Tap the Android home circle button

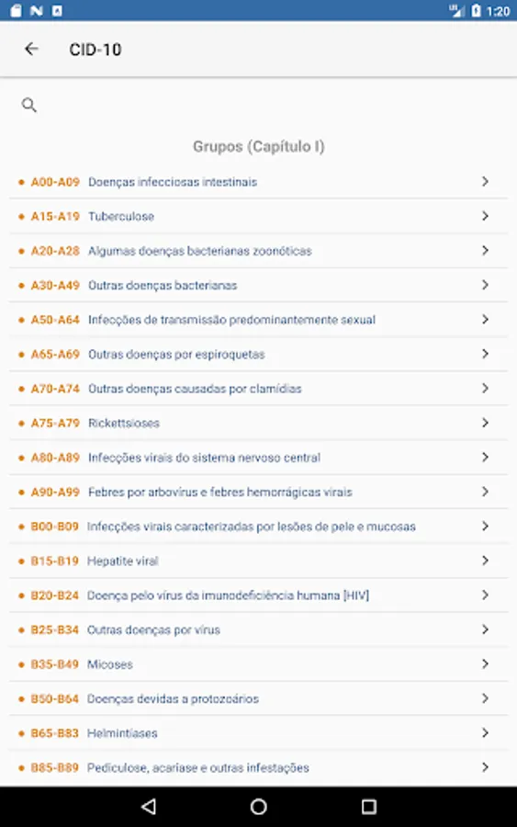258,806
